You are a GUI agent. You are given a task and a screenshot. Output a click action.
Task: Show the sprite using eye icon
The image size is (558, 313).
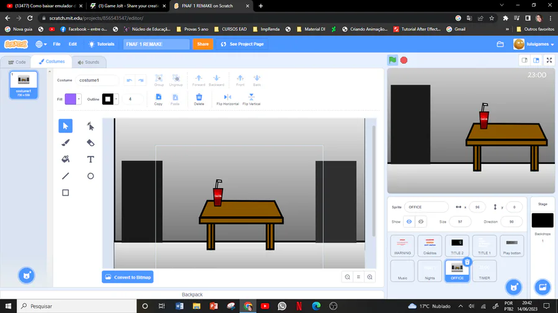409,221
